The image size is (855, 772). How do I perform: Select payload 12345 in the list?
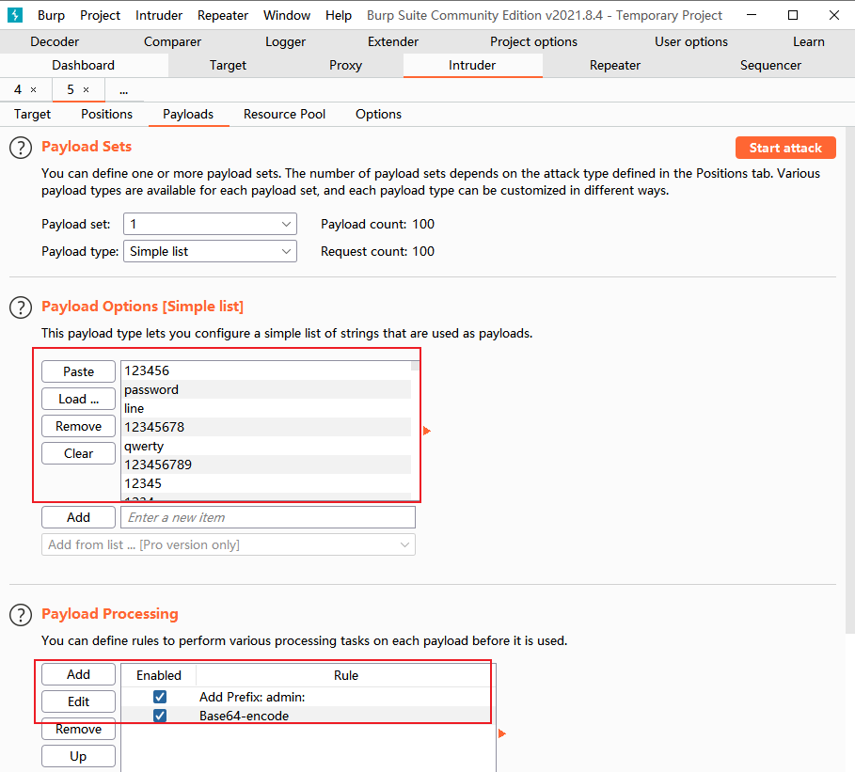tap(266, 483)
